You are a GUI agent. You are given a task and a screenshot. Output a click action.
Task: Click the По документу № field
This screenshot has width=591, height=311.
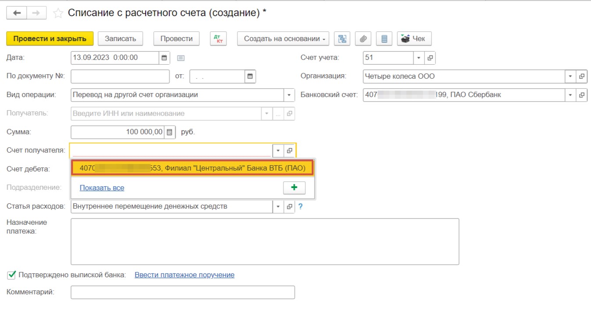(120, 76)
